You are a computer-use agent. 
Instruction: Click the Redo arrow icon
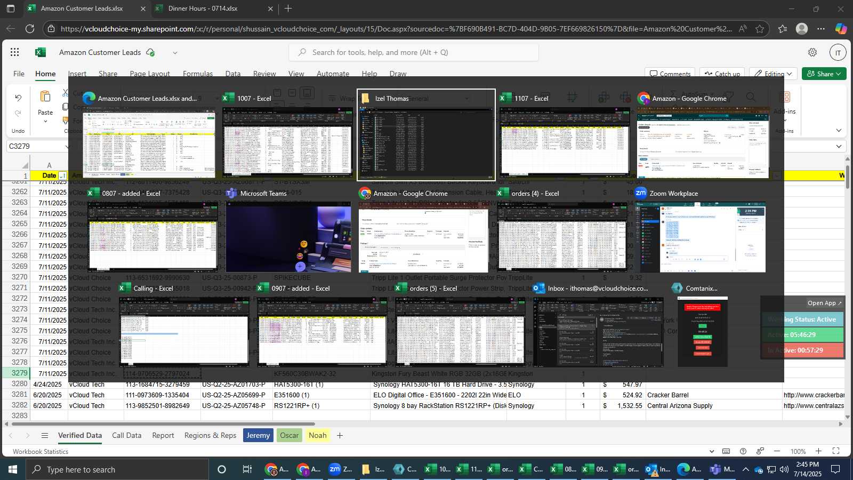click(x=18, y=113)
